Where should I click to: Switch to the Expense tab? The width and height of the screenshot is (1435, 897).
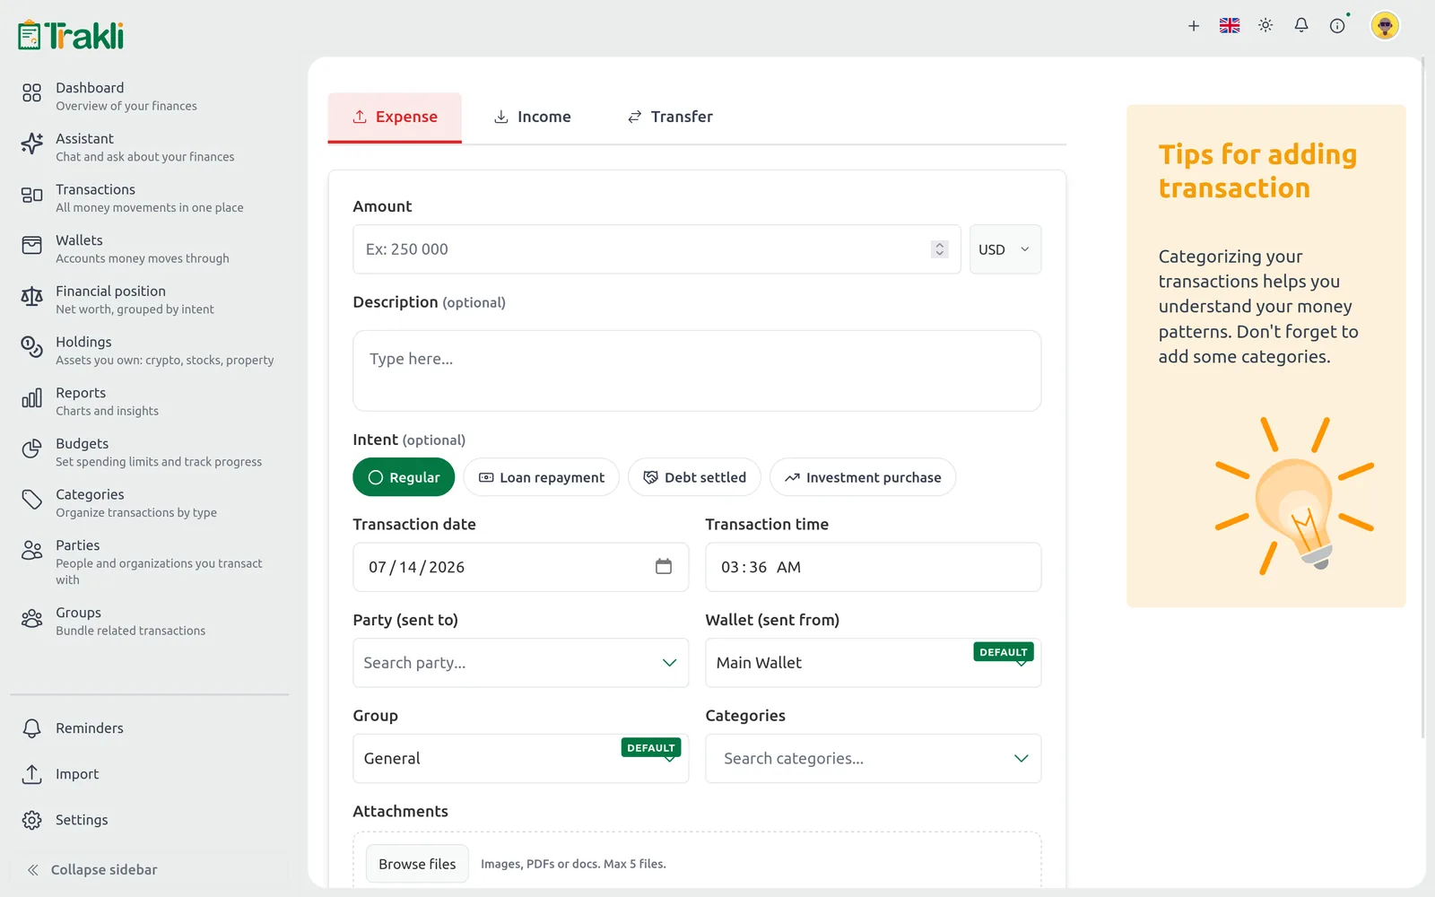[x=395, y=118]
